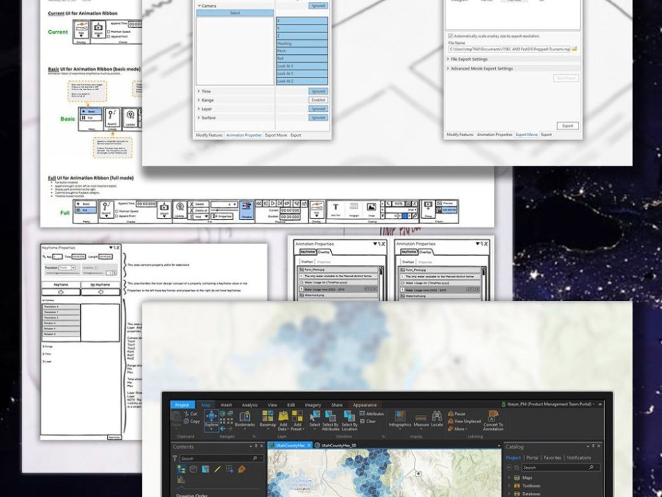The image size is (662, 497).
Task: Select Basic mode in Full wireframe menu
Action: tap(85, 203)
